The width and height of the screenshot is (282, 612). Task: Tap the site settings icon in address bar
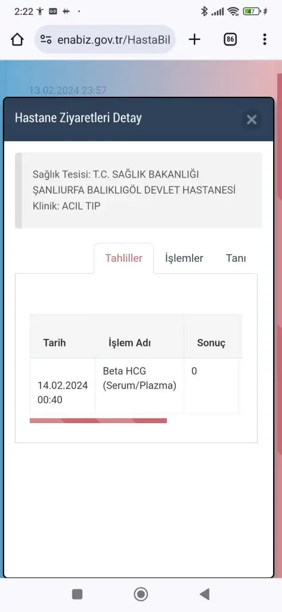tap(46, 39)
